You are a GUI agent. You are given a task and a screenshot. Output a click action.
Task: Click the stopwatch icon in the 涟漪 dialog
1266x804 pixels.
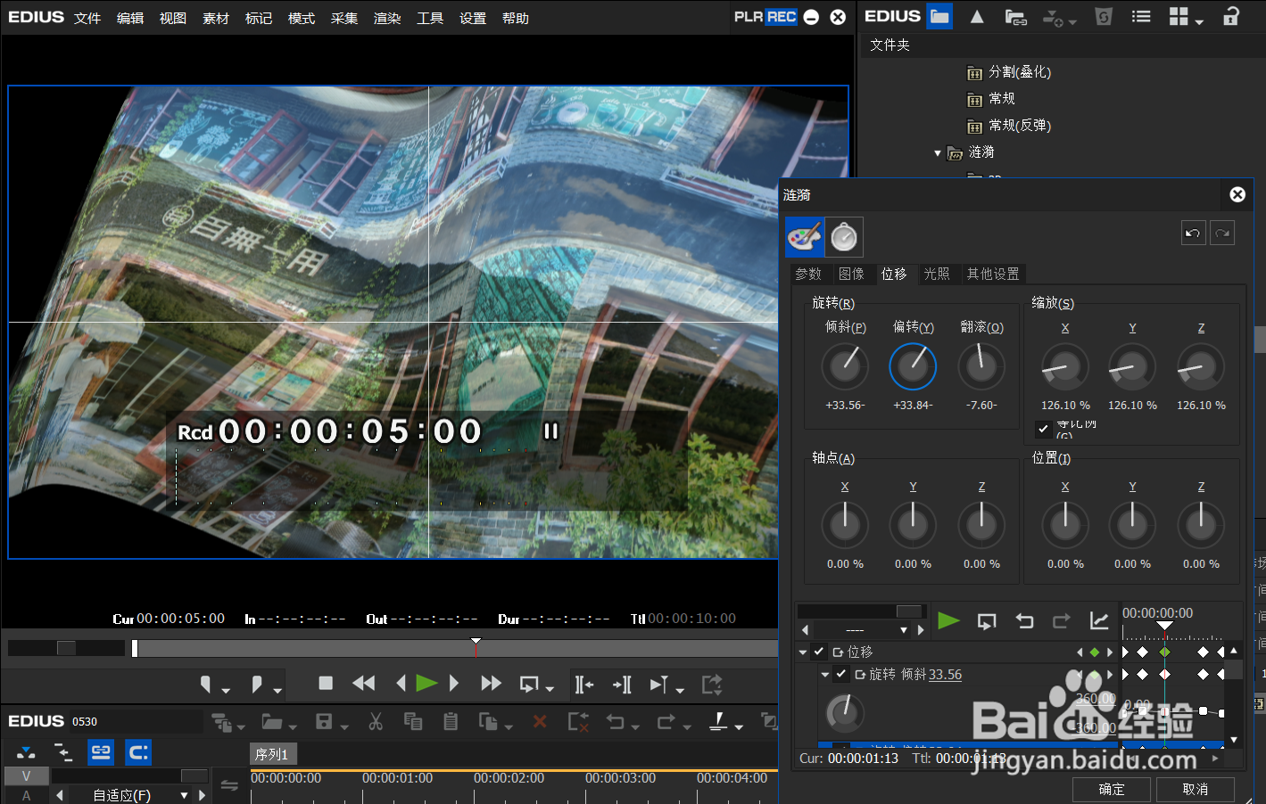click(844, 237)
